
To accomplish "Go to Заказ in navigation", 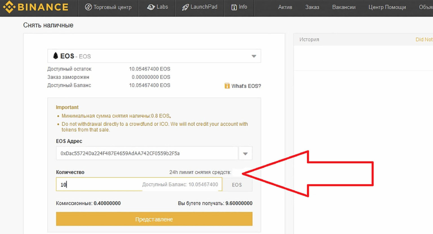I will pyautogui.click(x=312, y=7).
